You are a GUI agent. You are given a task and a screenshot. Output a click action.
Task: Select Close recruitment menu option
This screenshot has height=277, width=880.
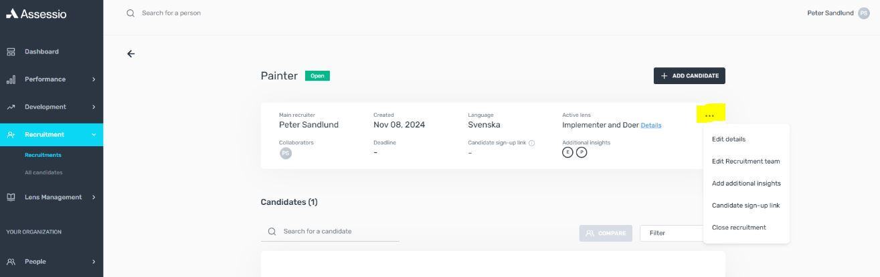pos(739,228)
